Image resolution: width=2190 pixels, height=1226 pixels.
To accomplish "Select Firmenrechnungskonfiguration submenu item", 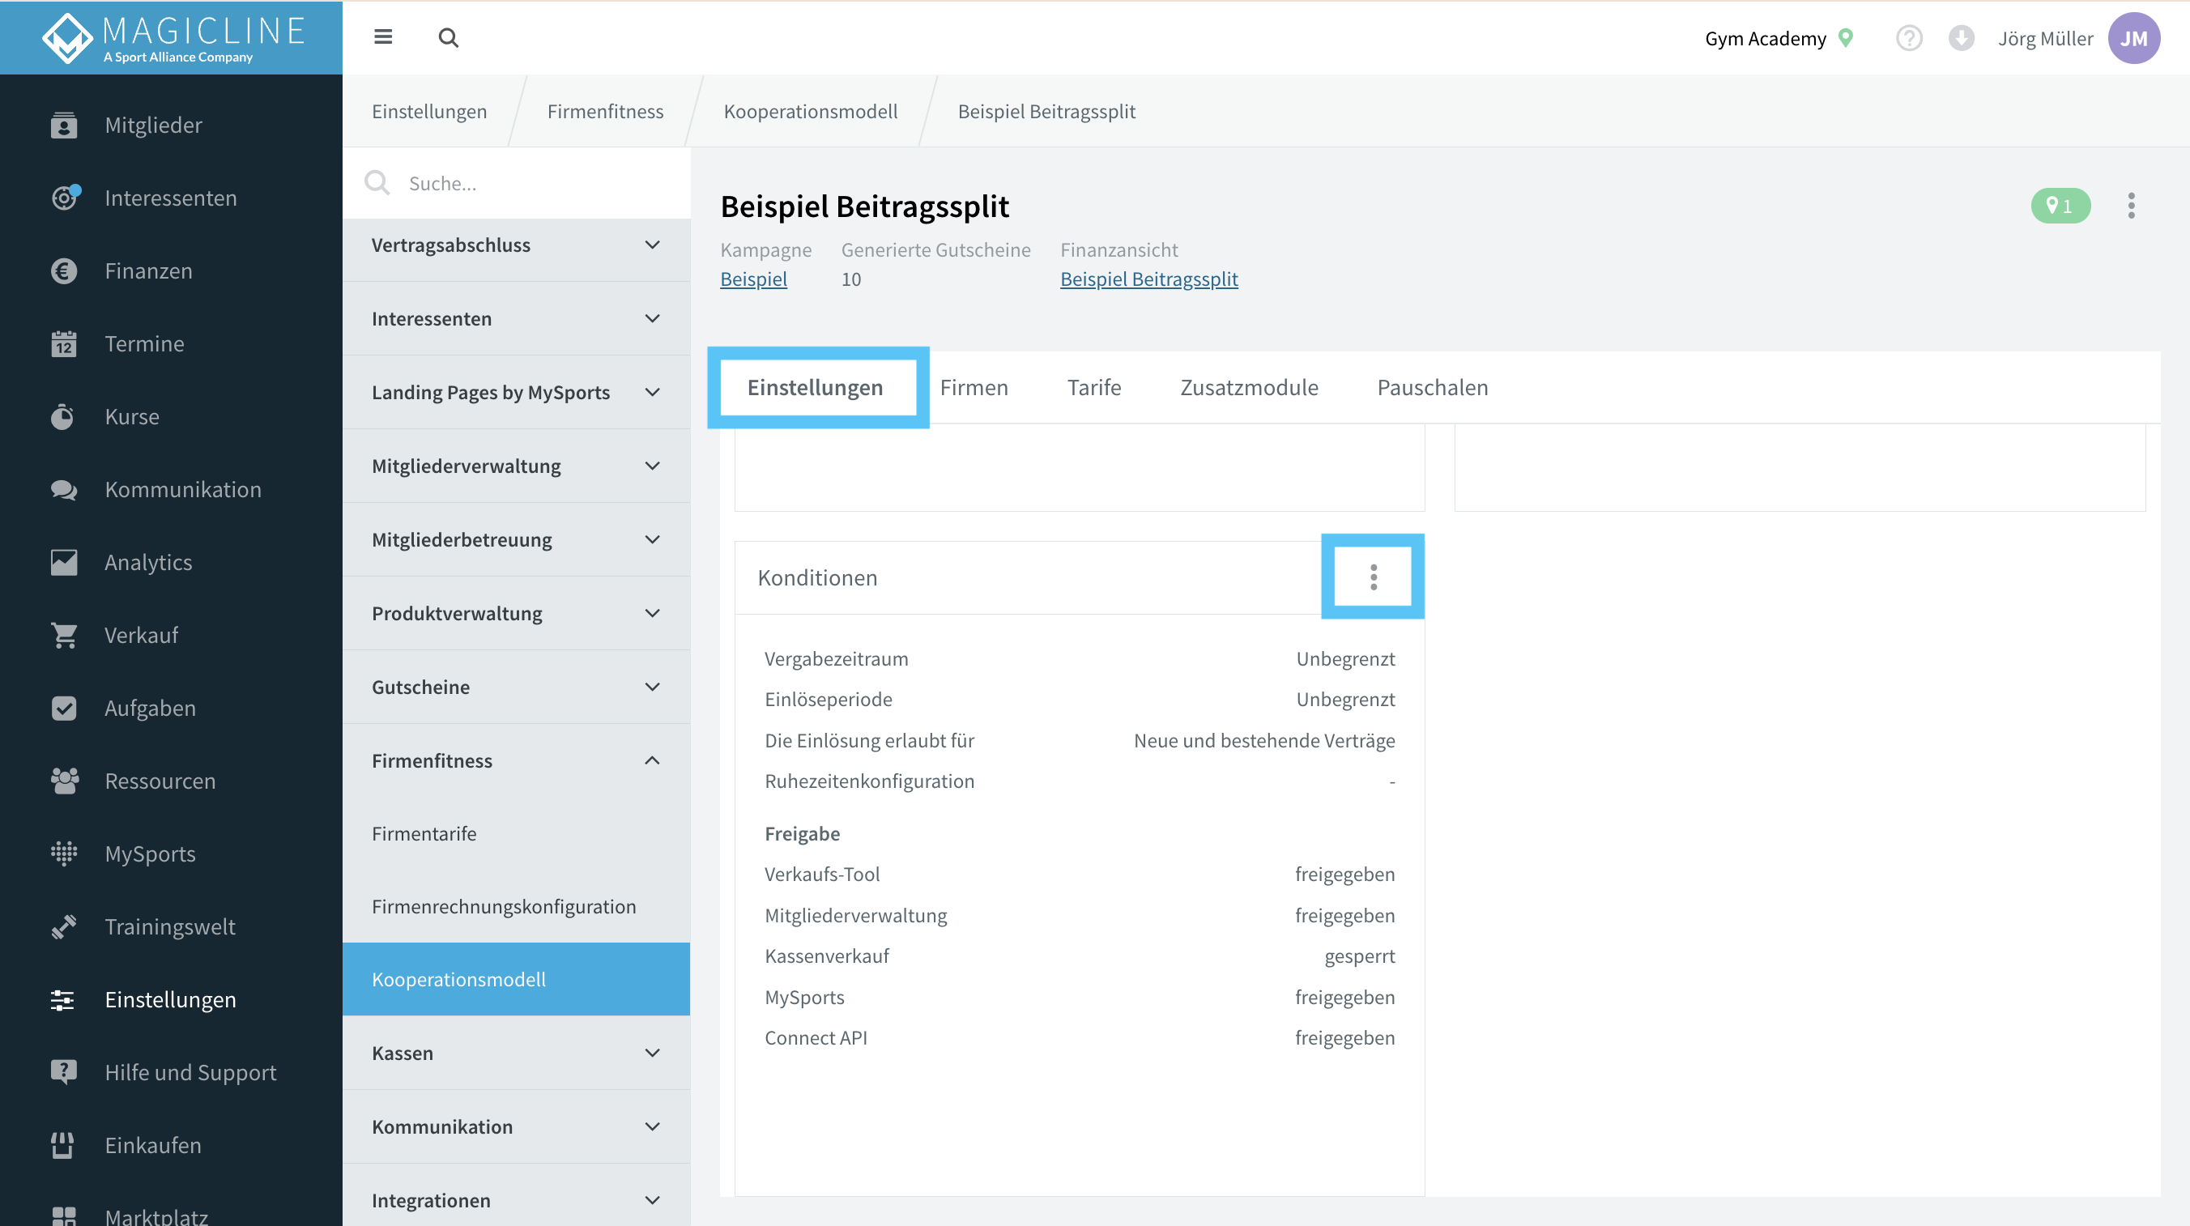I will pos(517,906).
